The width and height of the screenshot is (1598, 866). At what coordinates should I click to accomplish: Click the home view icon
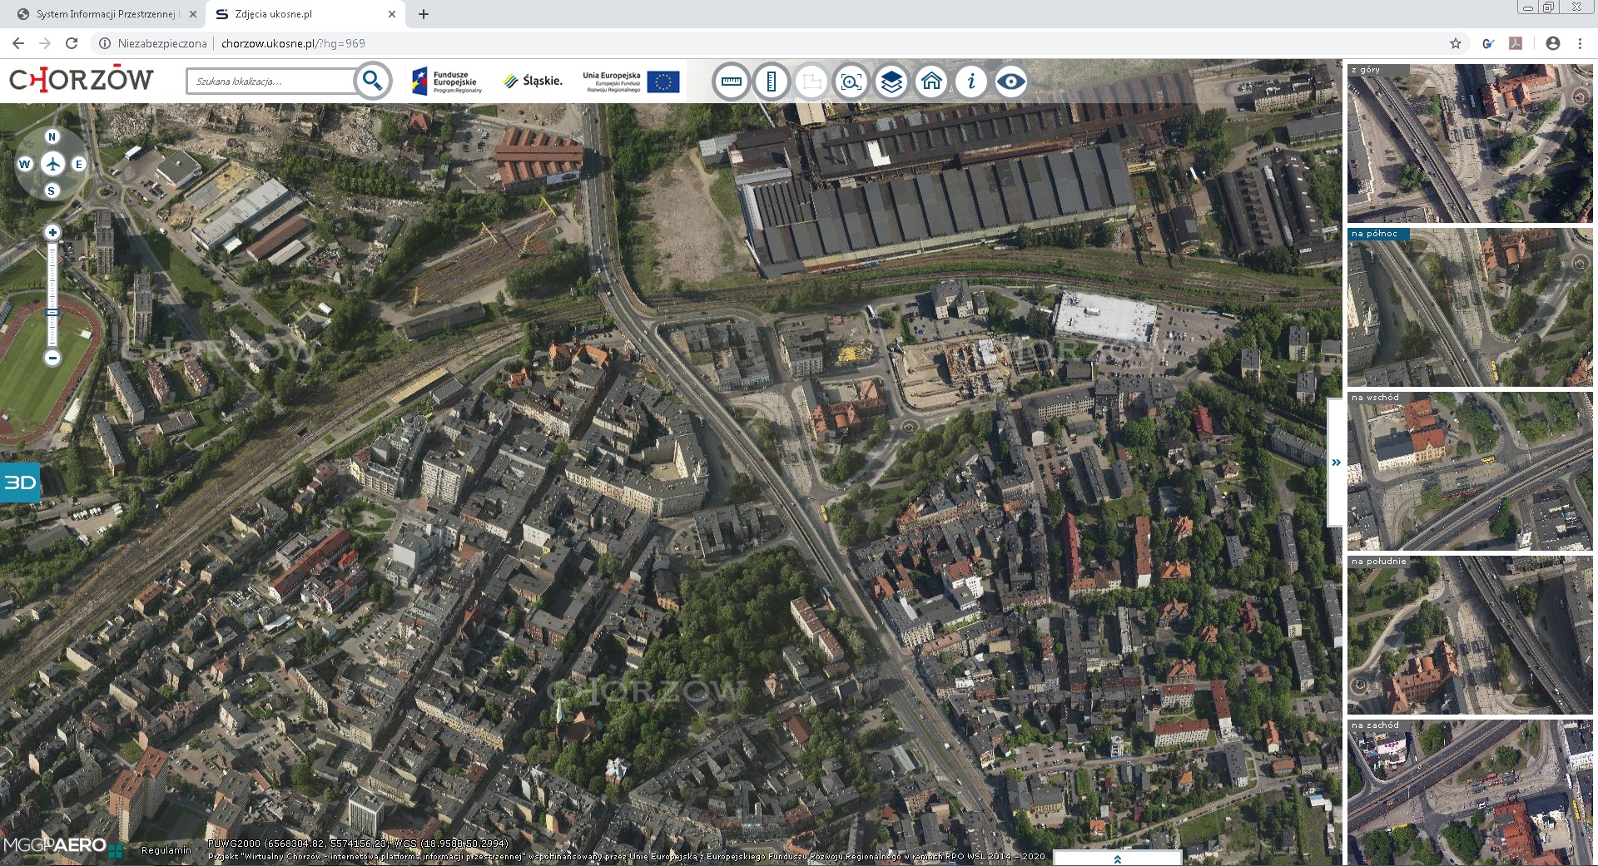931,82
